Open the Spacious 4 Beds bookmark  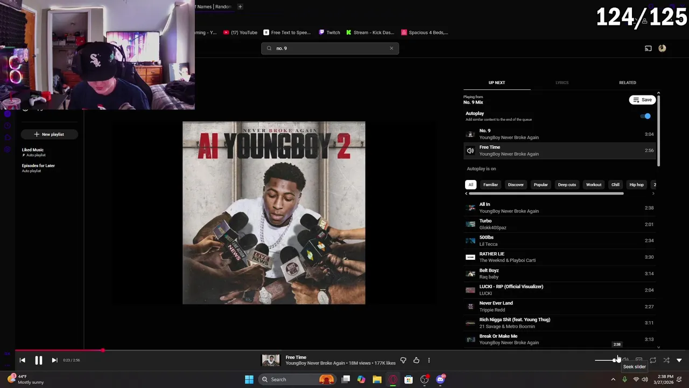click(x=425, y=32)
